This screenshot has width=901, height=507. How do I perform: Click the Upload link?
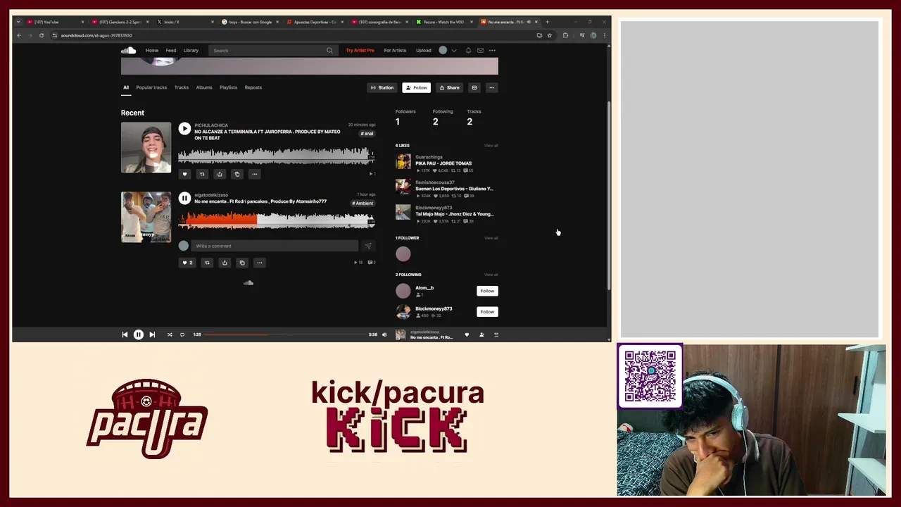click(424, 50)
